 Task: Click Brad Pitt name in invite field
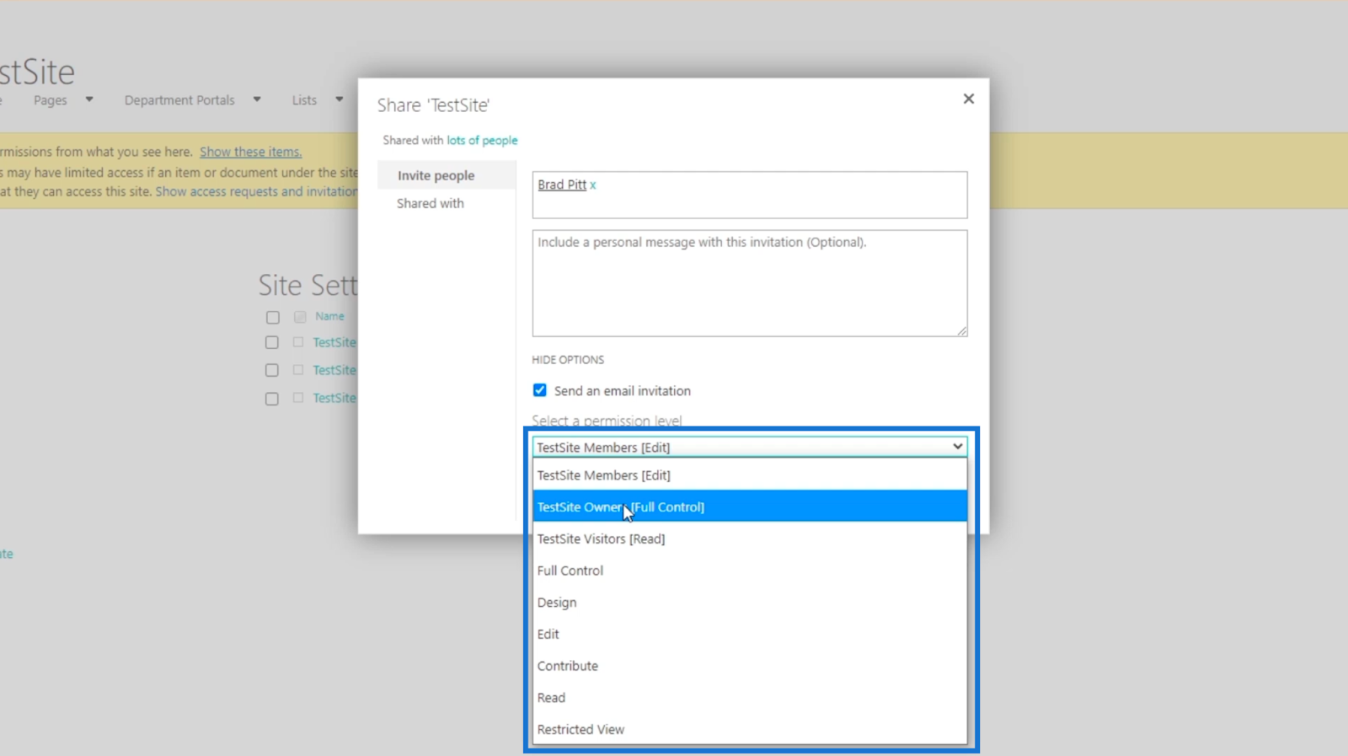[x=562, y=185]
